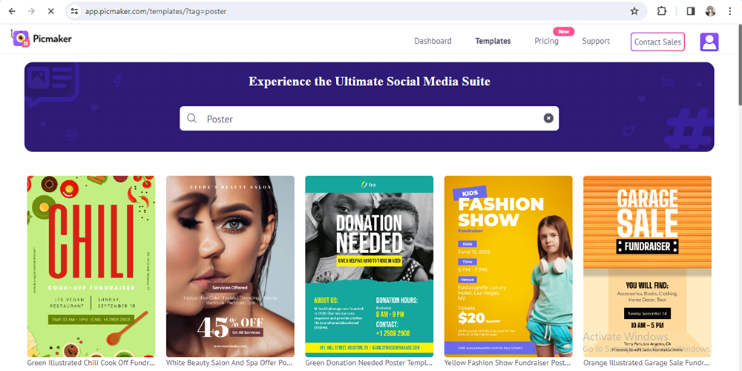
Task: Click the Contact Sales button
Action: tap(657, 42)
